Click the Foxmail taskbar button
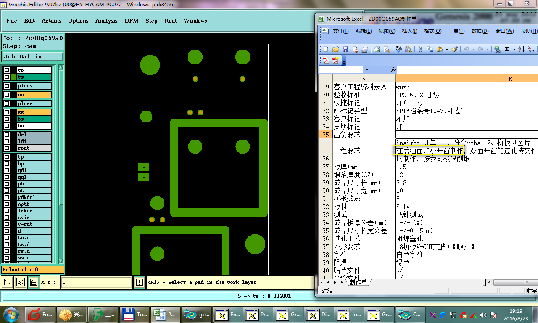Viewport: 538px width, 323px height. pyautogui.click(x=40, y=314)
